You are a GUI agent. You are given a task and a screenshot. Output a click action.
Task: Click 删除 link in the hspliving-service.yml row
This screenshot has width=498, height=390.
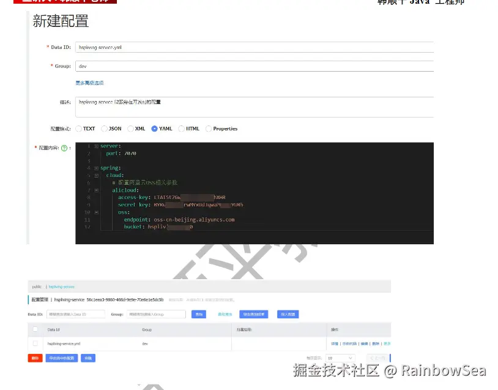tap(376, 343)
